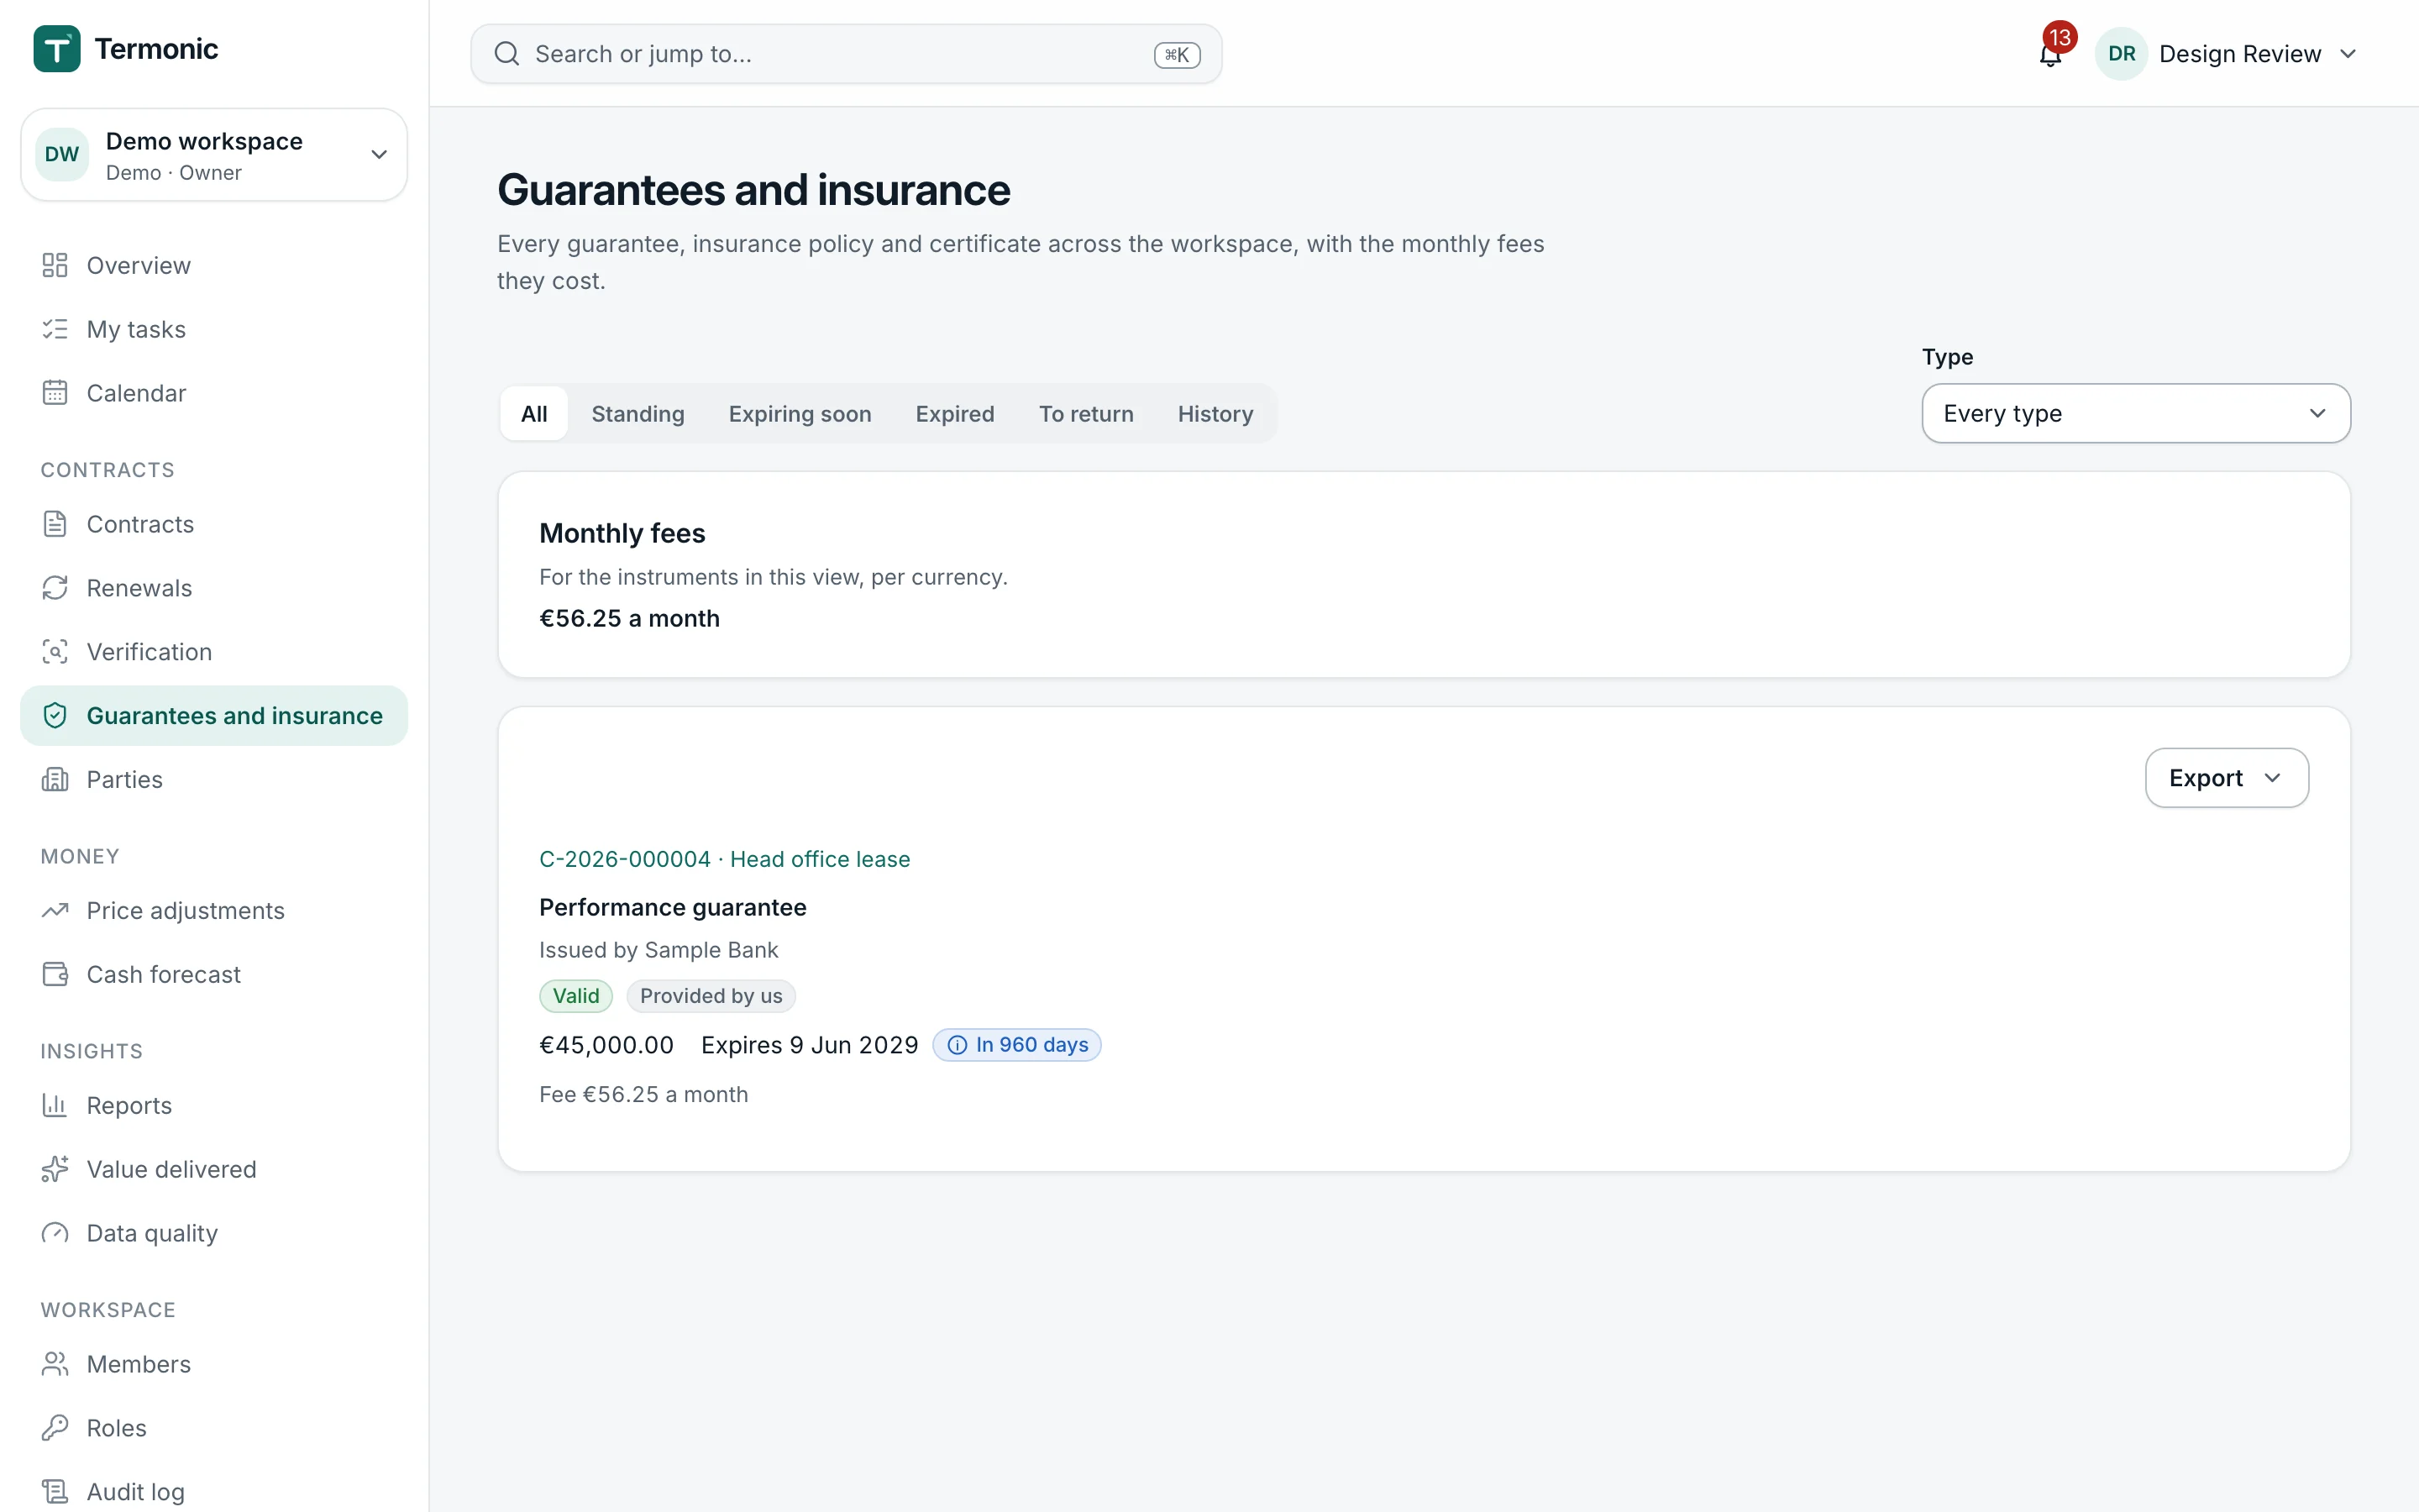Click the info icon in 960 days badge

(x=958, y=1045)
